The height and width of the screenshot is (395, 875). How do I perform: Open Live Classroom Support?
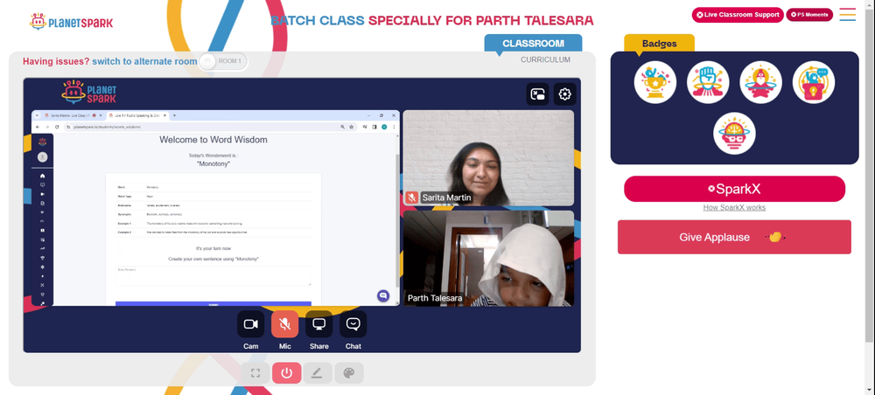pyautogui.click(x=738, y=15)
